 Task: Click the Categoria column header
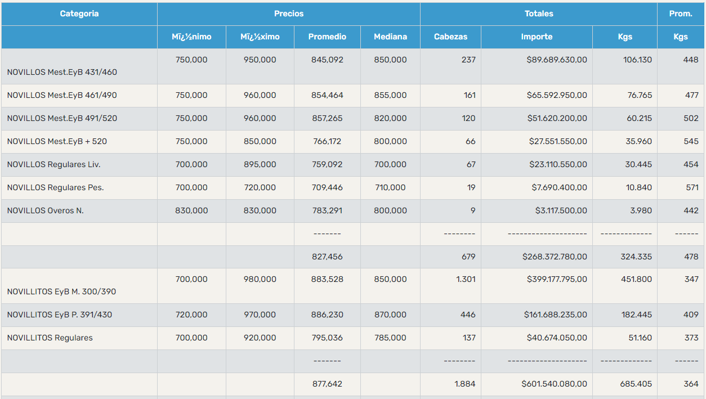tap(79, 14)
